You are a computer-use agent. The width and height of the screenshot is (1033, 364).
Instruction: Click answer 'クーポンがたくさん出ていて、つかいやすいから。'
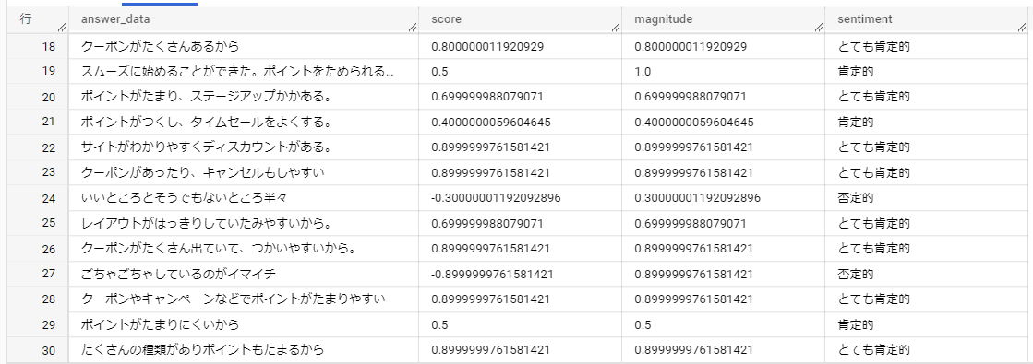coord(219,248)
